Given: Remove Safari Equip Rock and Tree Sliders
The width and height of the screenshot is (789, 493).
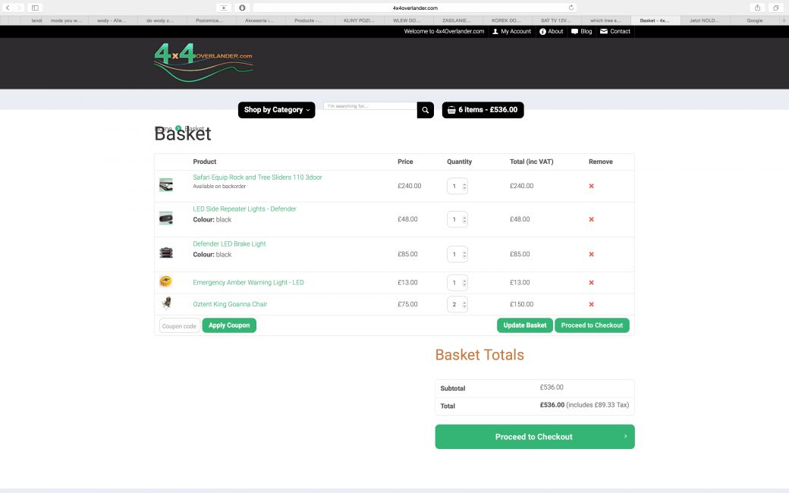Looking at the screenshot, I should [591, 186].
